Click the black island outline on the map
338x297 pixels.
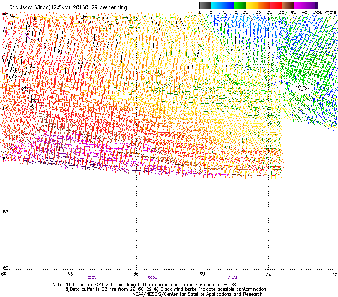pyautogui.click(x=302, y=88)
